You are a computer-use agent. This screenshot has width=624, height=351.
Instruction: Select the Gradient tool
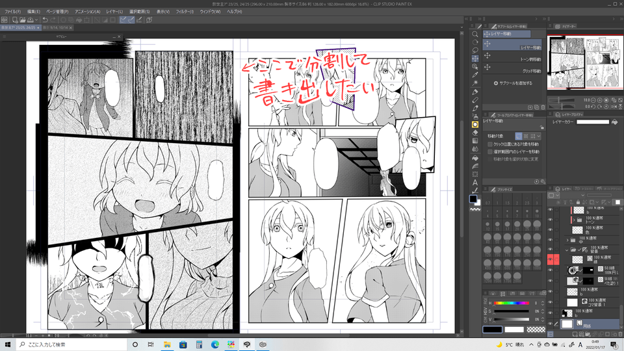[x=474, y=141]
